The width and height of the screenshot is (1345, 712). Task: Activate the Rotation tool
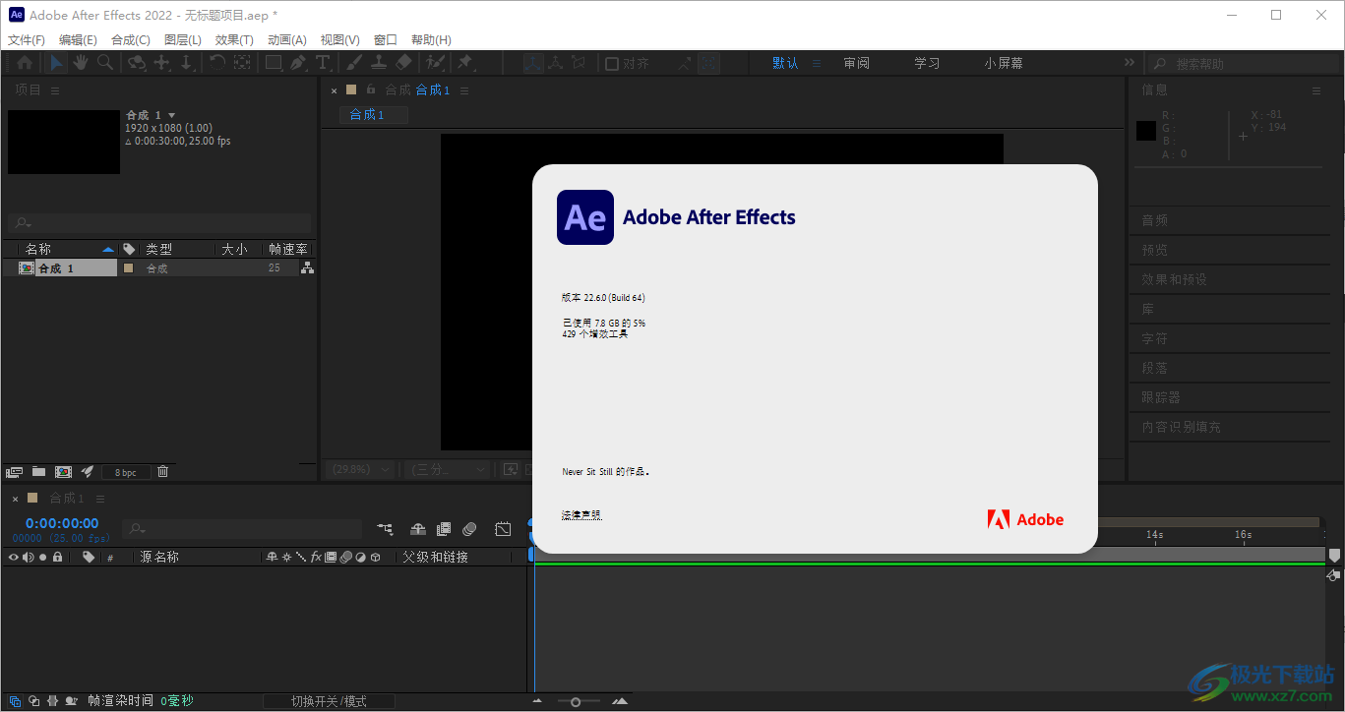(216, 63)
